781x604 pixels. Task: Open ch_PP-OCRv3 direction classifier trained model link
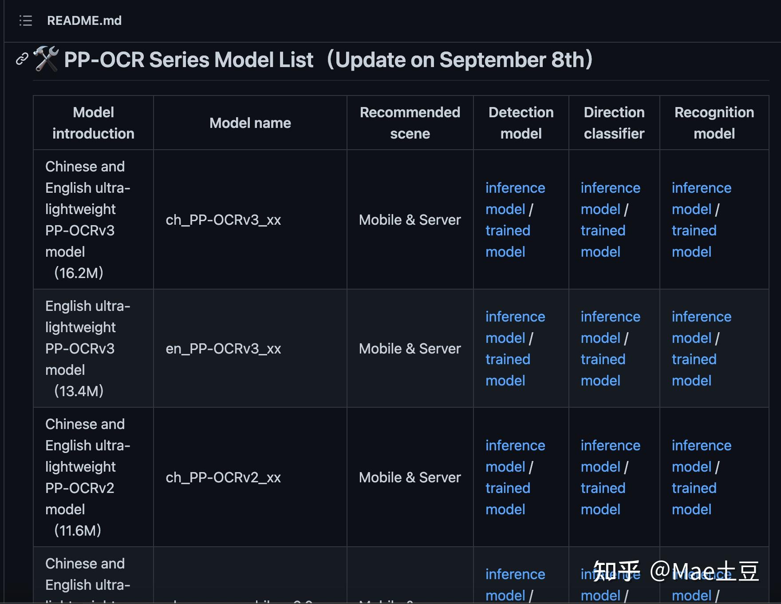(x=603, y=230)
